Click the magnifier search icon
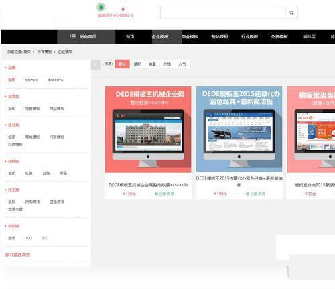335x289 pixels. pyautogui.click(x=291, y=13)
